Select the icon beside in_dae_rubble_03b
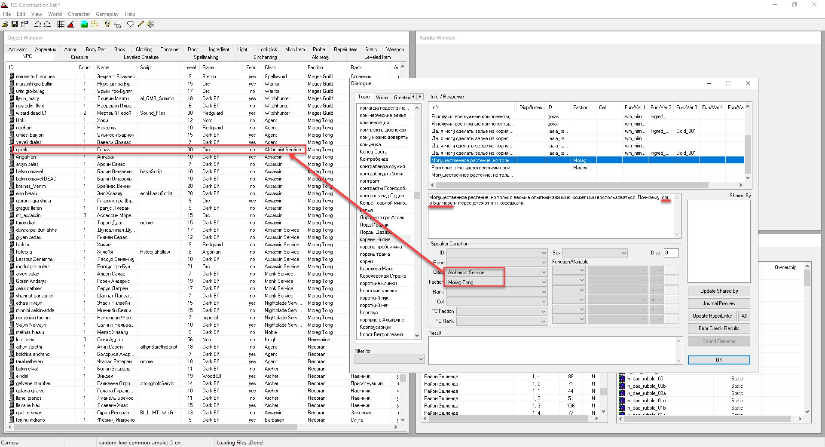This screenshot has width=825, height=447. click(x=622, y=386)
